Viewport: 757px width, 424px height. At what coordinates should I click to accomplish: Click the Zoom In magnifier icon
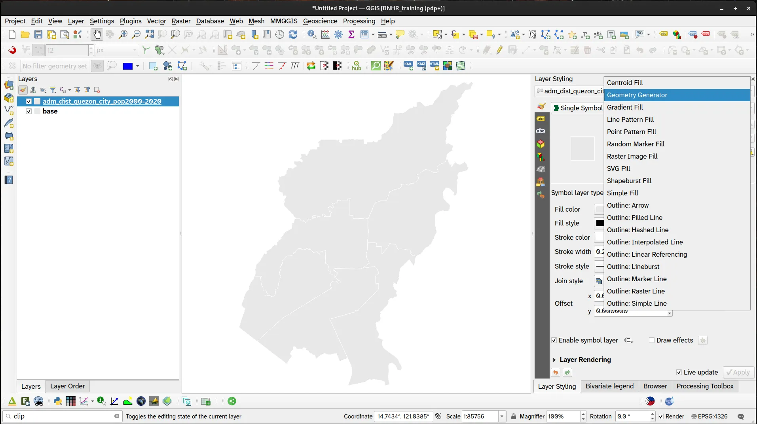point(123,35)
